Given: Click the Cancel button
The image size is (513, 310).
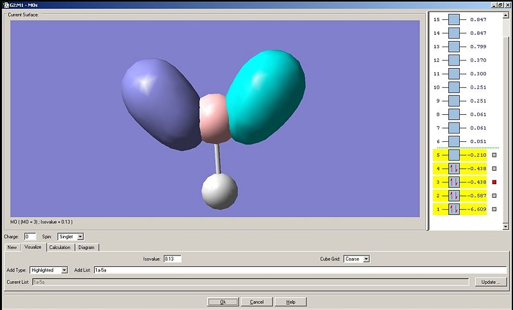Looking at the screenshot, I should click(x=257, y=302).
